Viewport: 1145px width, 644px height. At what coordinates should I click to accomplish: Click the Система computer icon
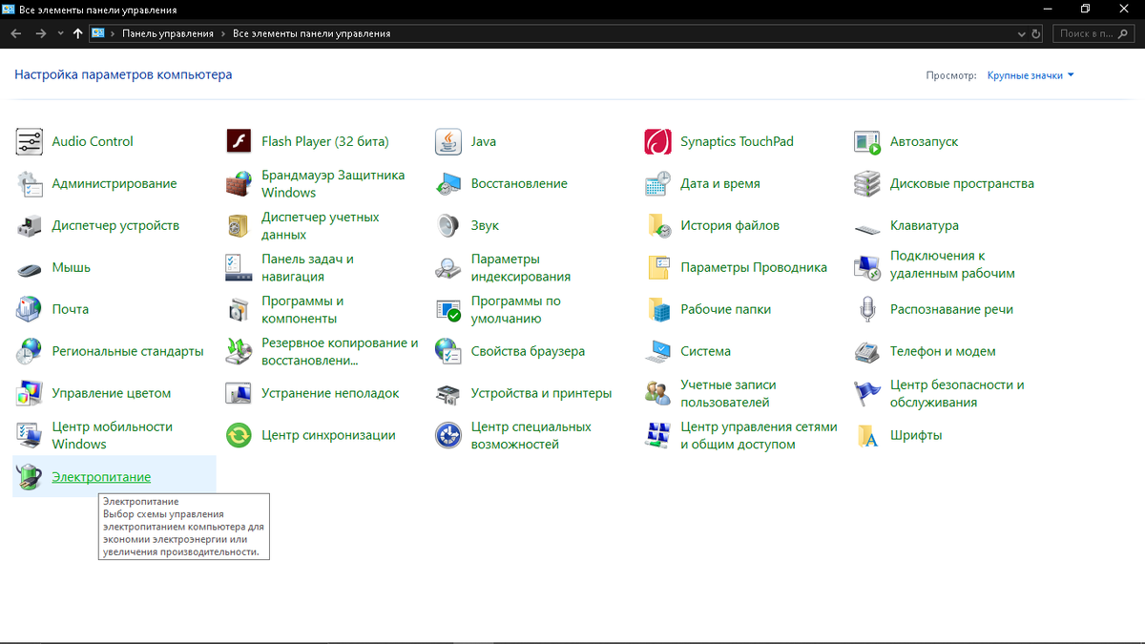pos(657,351)
